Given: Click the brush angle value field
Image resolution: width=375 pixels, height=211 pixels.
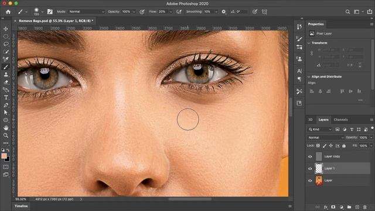Looking at the screenshot, I should pos(241,12).
